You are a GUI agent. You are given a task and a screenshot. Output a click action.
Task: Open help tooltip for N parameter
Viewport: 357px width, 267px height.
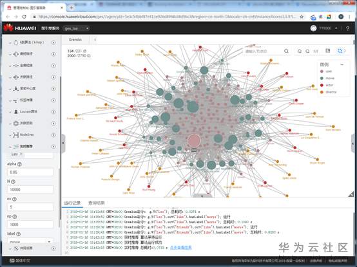[13, 181]
